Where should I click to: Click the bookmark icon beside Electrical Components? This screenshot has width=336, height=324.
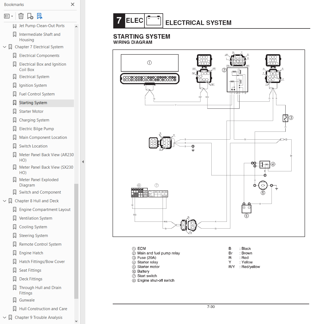tap(15, 56)
